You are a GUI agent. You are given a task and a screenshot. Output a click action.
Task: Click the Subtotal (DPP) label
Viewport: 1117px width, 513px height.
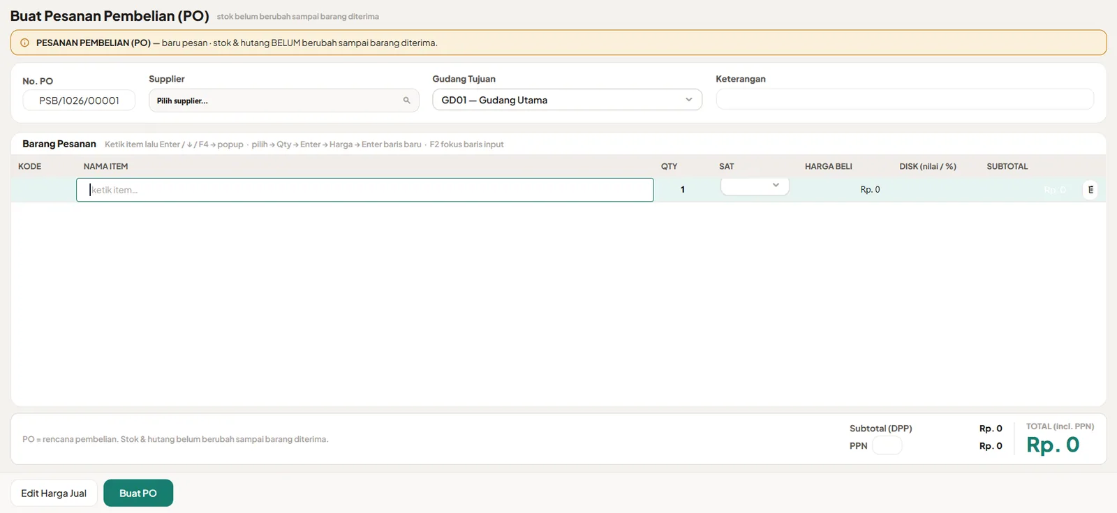(x=881, y=429)
